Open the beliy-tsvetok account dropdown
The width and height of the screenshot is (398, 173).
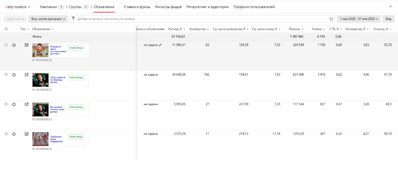pyautogui.click(x=18, y=7)
